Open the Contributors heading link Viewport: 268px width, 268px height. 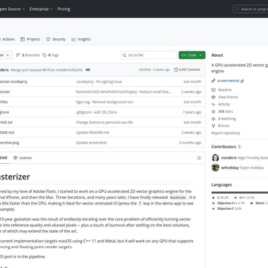(226, 147)
